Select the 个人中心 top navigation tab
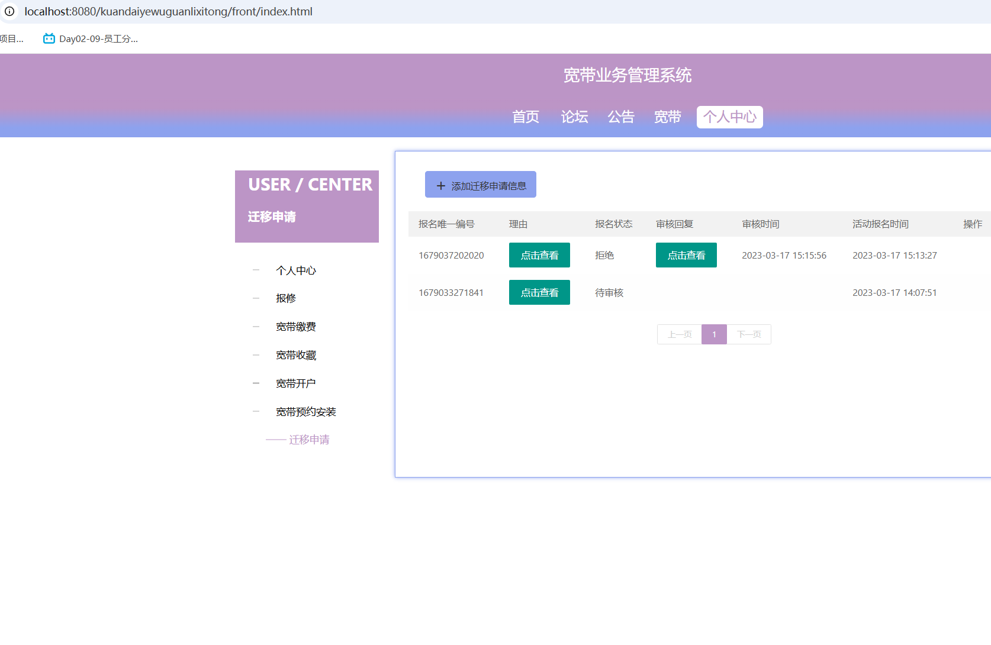991x645 pixels. [730, 117]
